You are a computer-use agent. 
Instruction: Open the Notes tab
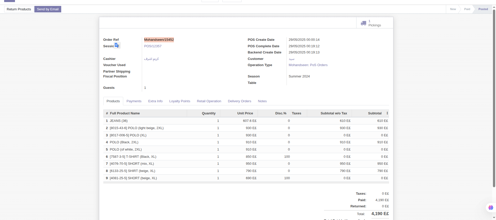[x=262, y=101]
